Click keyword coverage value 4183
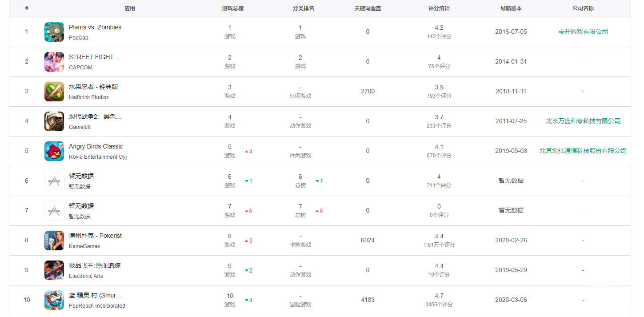This screenshot has width=644, height=317. 368,300
